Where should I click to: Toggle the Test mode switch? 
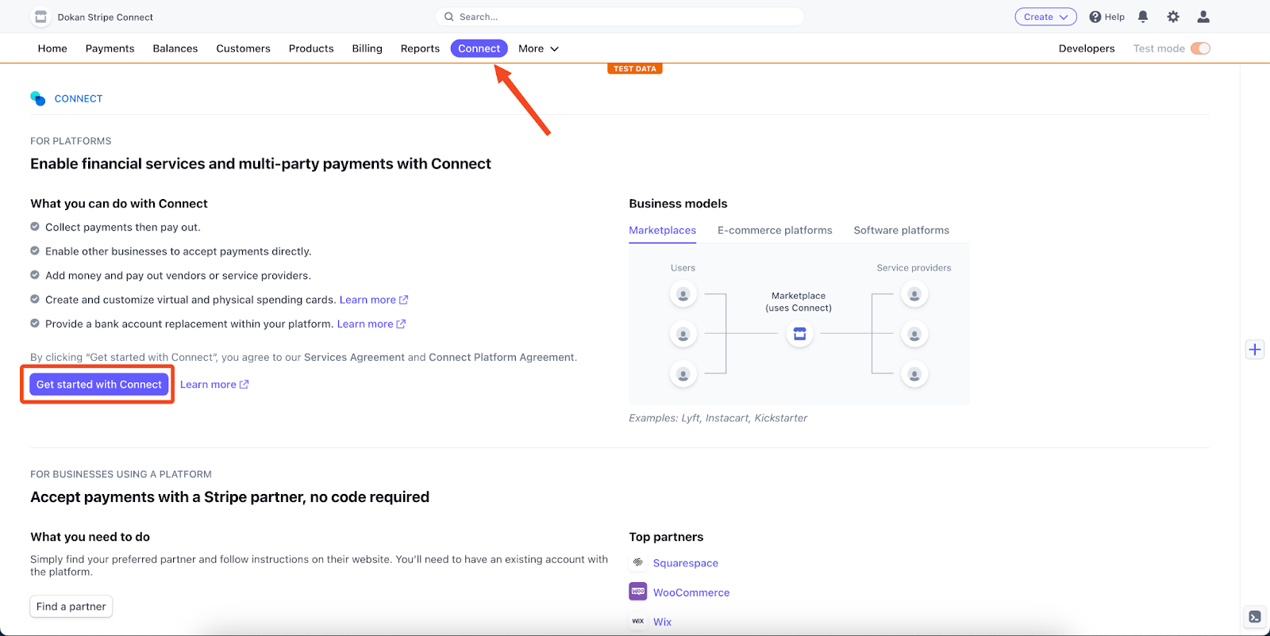1200,48
